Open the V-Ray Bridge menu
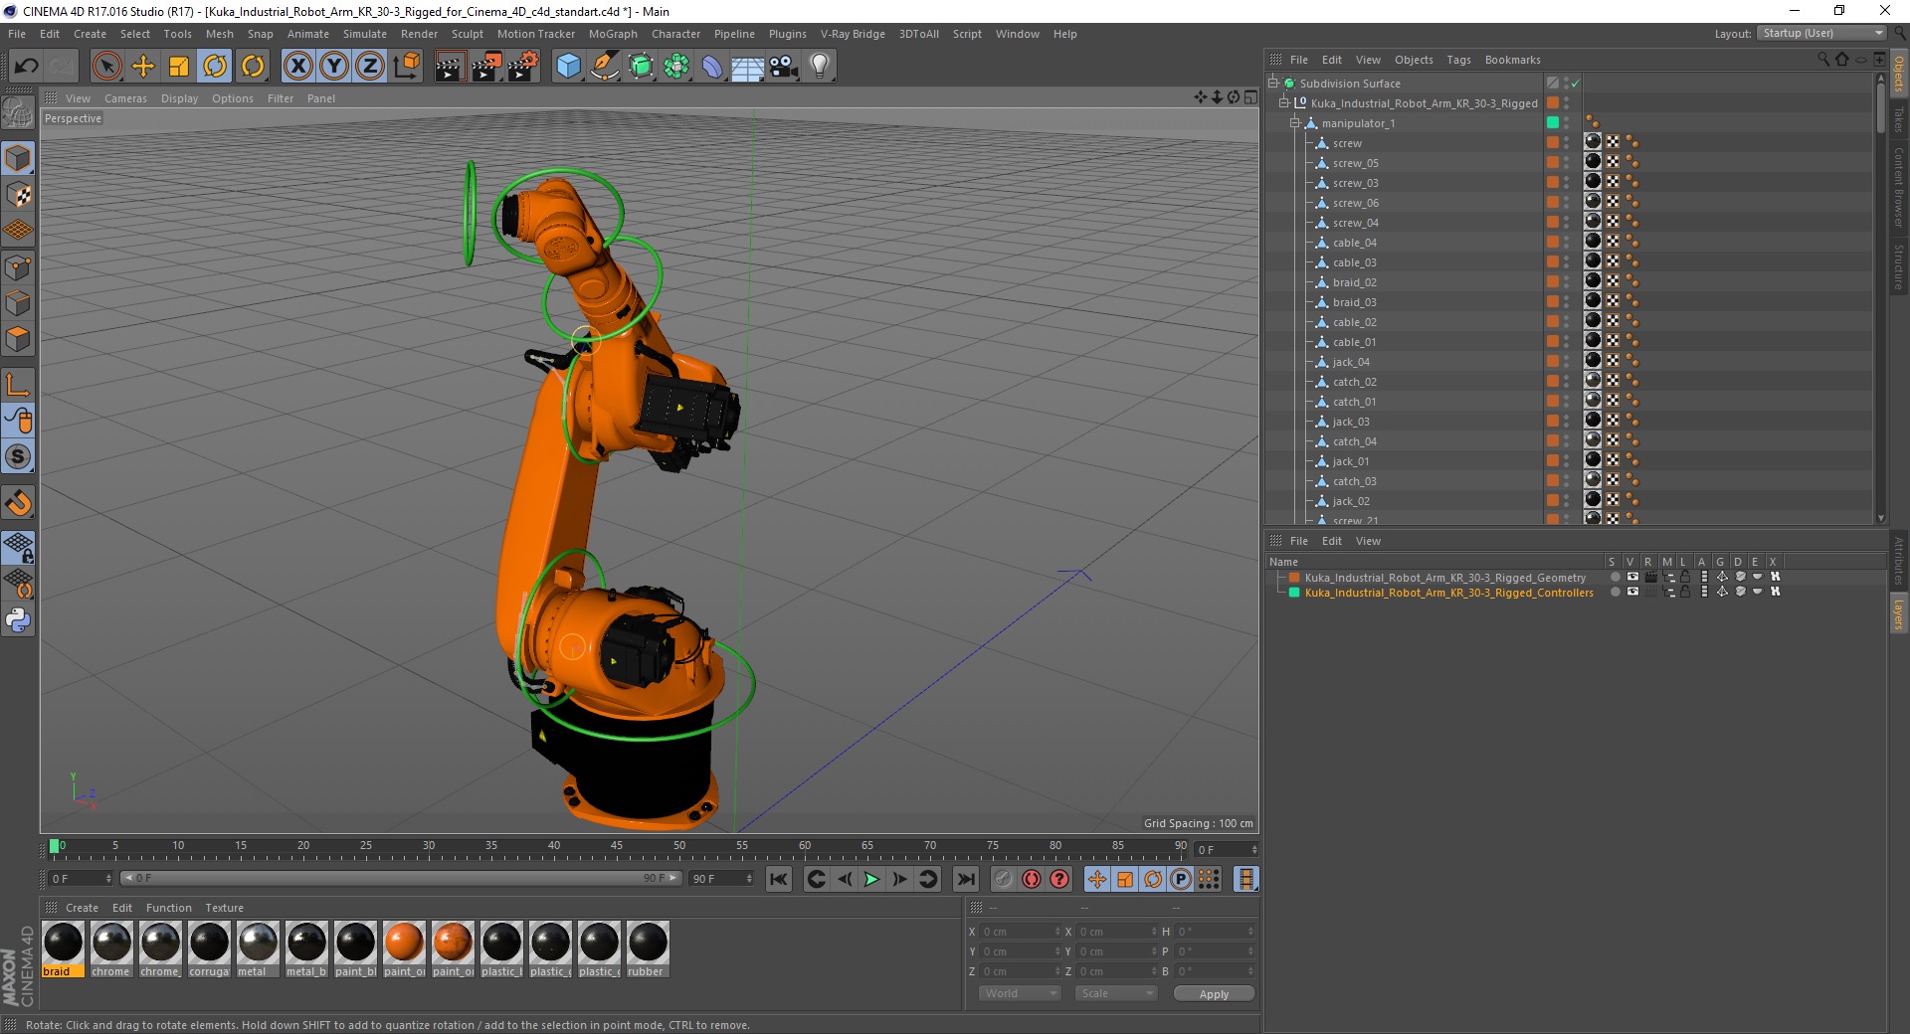This screenshot has height=1034, width=1910. [x=853, y=34]
